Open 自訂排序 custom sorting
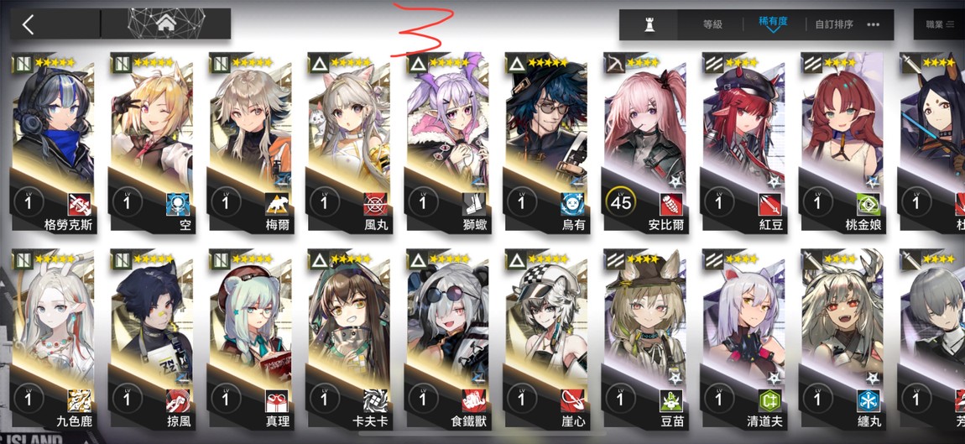Screen dimensions: 965x444 pyautogui.click(x=834, y=24)
